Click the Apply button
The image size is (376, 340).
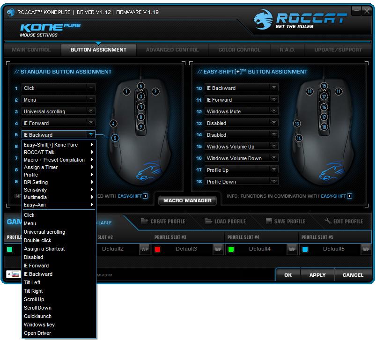pos(317,275)
